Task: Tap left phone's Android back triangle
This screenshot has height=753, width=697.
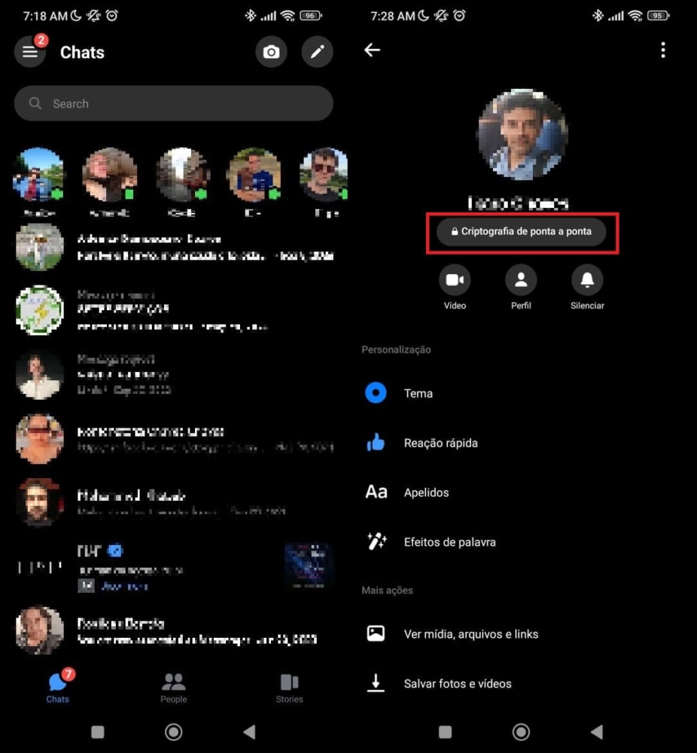Action: tap(249, 732)
